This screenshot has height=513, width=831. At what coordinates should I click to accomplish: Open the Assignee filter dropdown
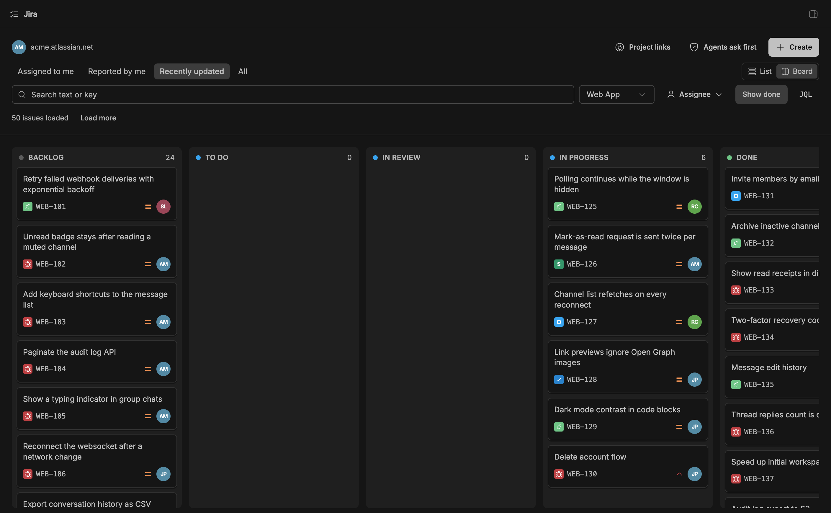tap(694, 94)
